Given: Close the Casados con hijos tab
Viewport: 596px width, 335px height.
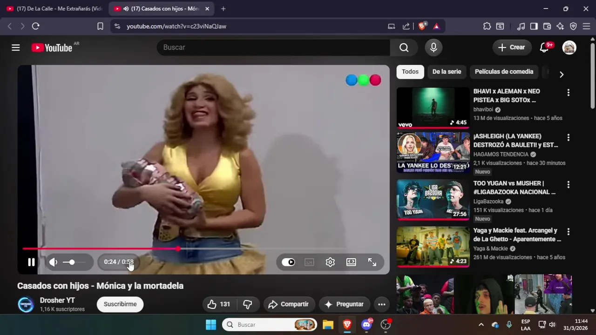Looking at the screenshot, I should click(x=207, y=8).
